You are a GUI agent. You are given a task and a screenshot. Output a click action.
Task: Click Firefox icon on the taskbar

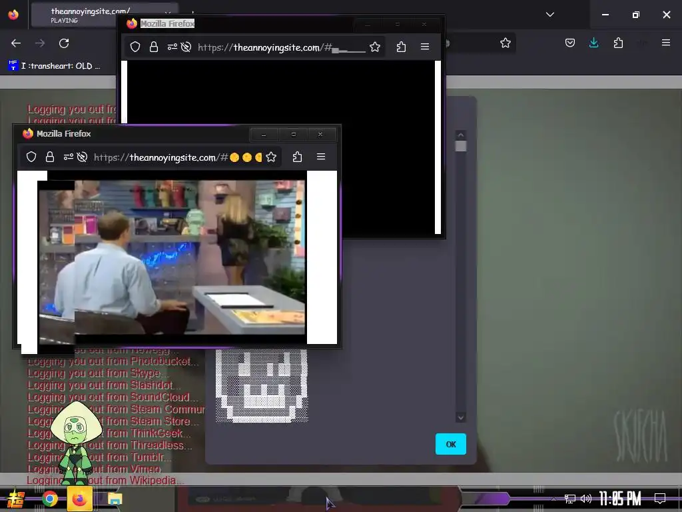pyautogui.click(x=80, y=499)
